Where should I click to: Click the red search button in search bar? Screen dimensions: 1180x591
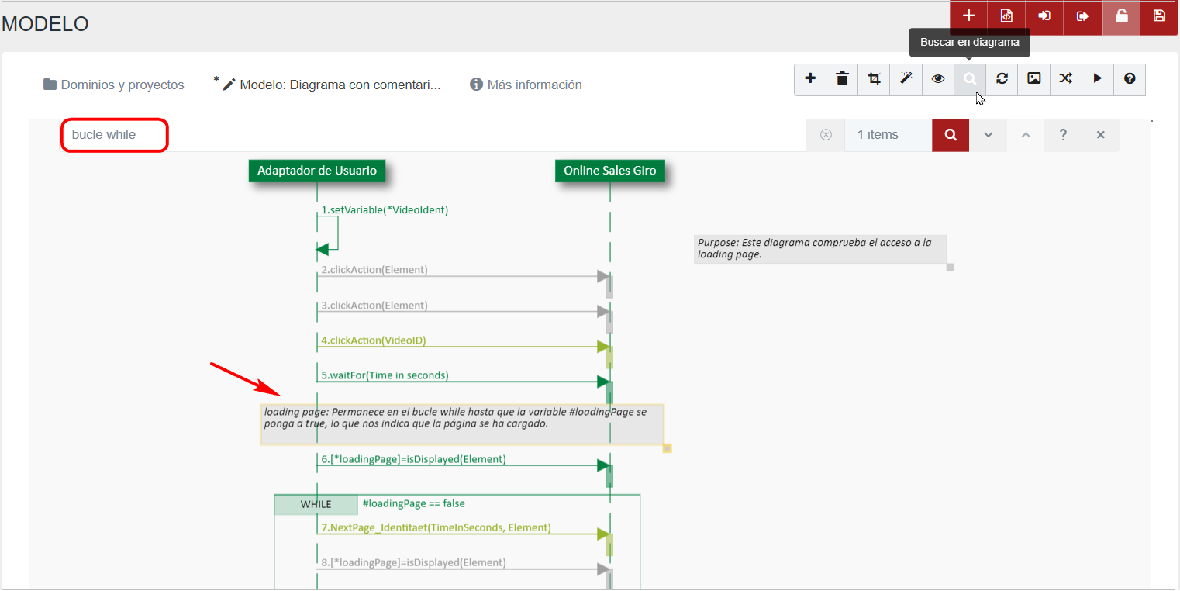951,135
